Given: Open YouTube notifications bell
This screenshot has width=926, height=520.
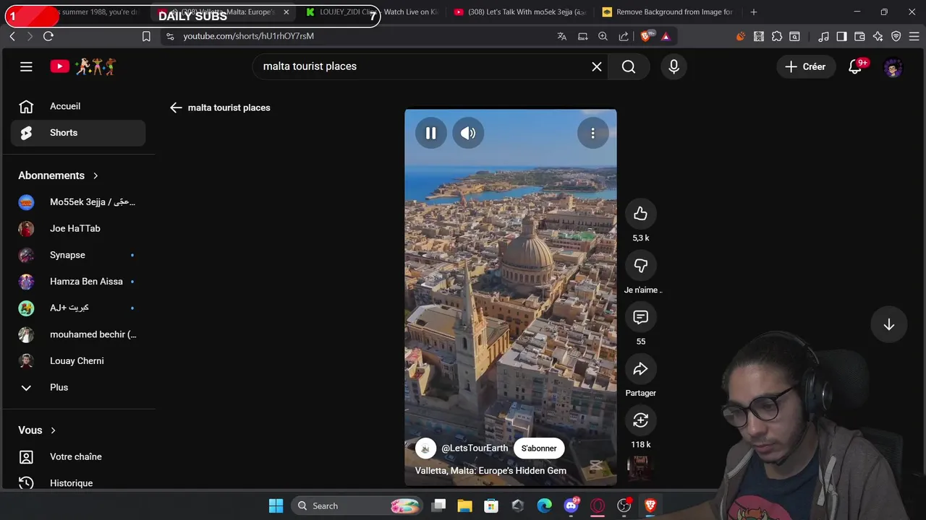Looking at the screenshot, I should 856,66.
